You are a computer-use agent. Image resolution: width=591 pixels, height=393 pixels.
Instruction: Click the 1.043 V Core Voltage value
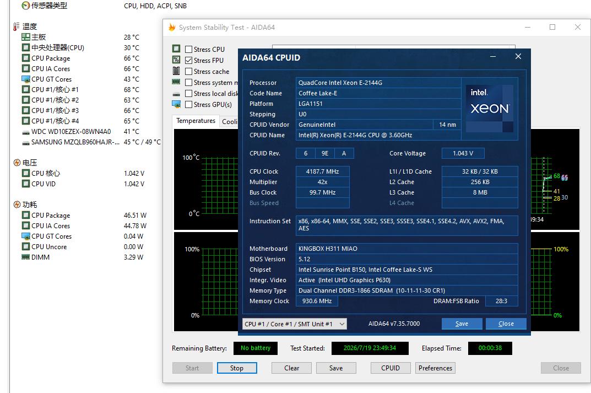tap(463, 153)
